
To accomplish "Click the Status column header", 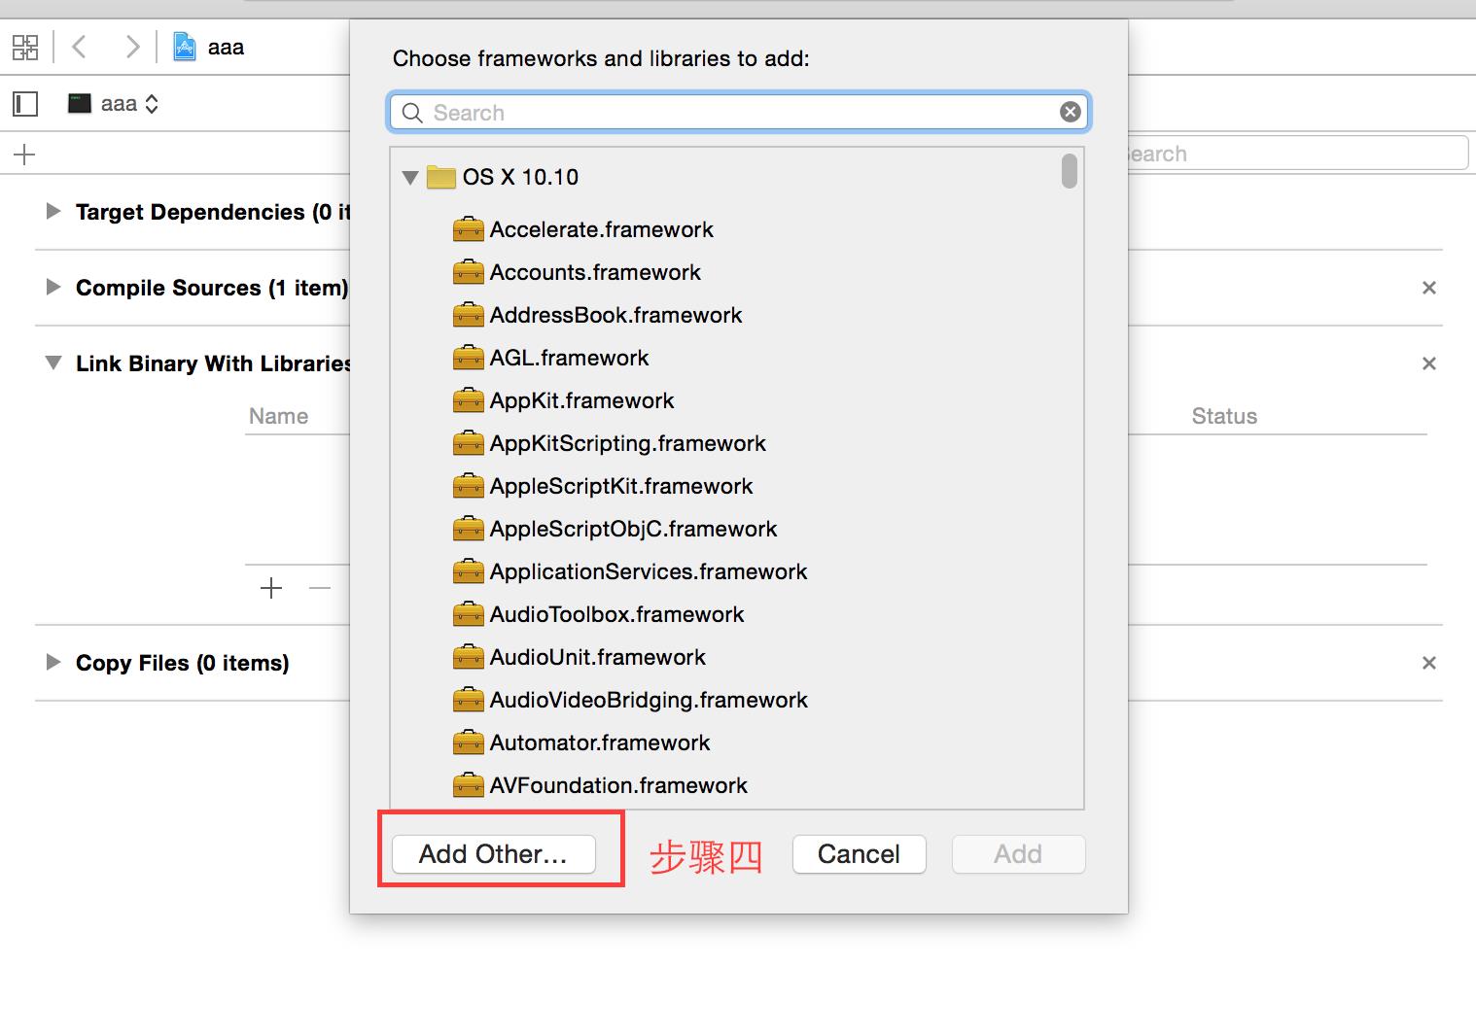I will tap(1224, 416).
